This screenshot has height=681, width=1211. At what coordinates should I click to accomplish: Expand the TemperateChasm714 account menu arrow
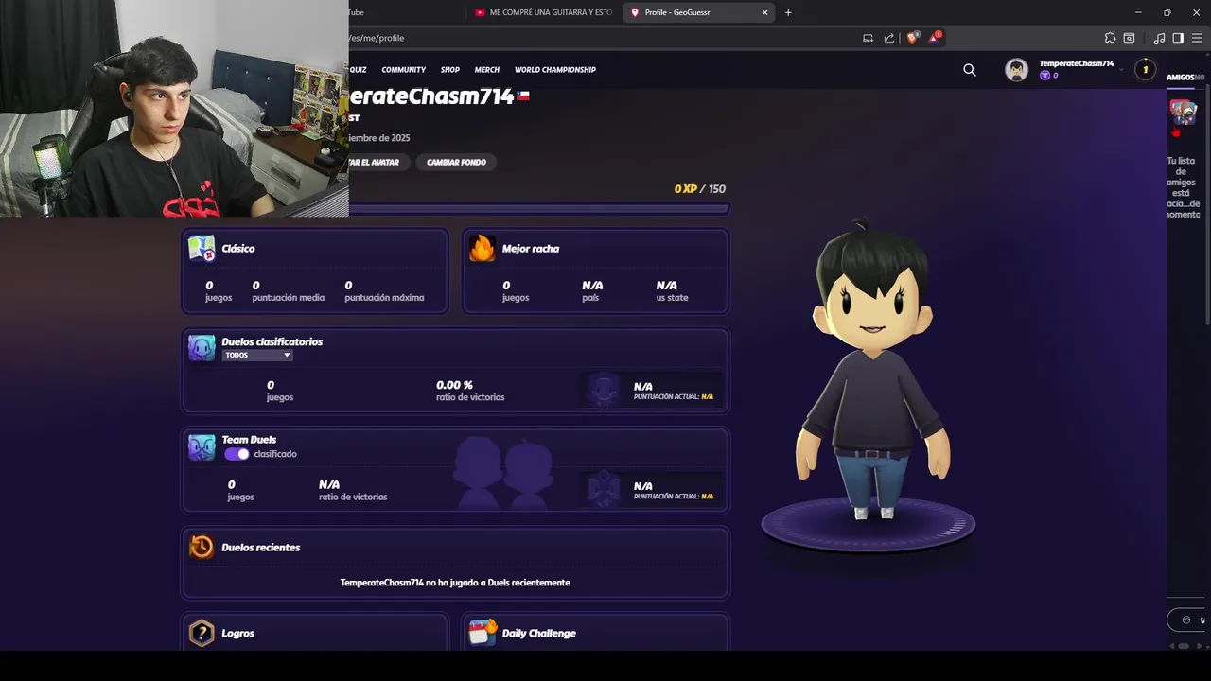coord(1122,70)
